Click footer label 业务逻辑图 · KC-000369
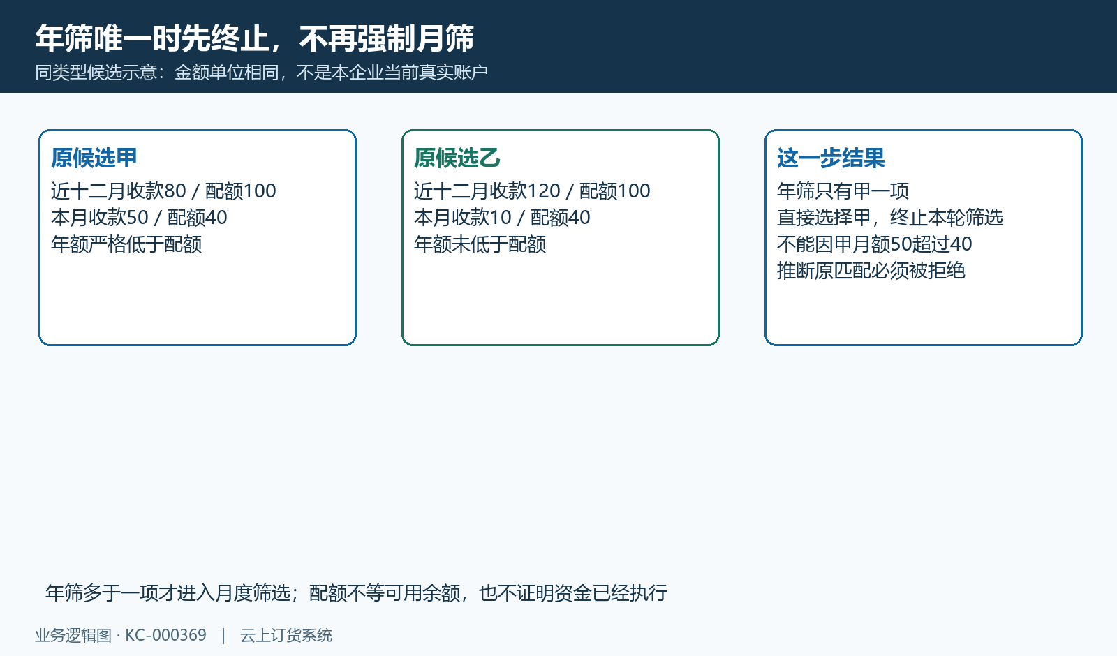This screenshot has width=1117, height=656. tap(121, 635)
